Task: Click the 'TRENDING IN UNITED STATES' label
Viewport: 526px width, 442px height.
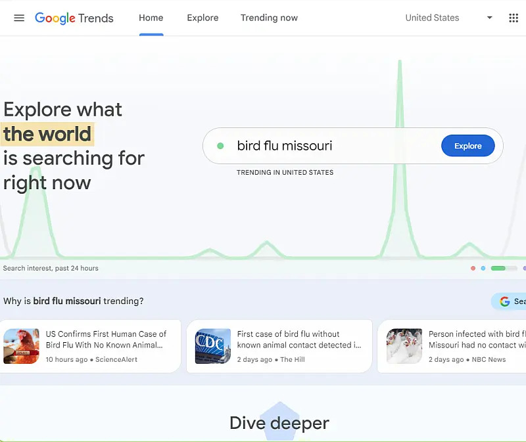Action: click(285, 172)
